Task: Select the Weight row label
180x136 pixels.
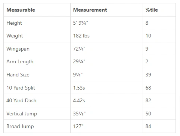Action: pyautogui.click(x=15, y=36)
